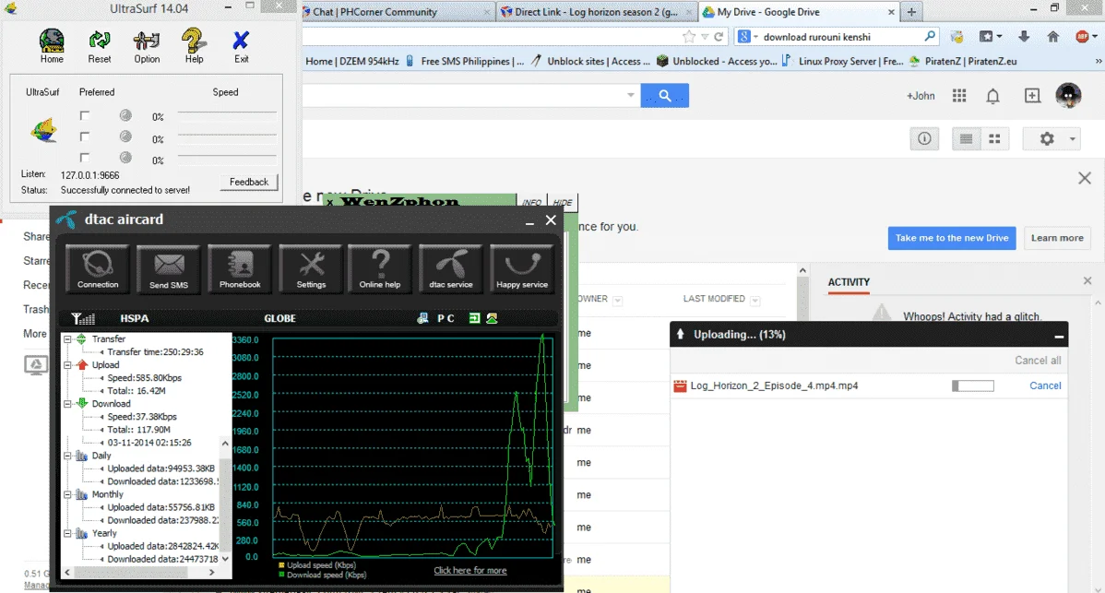Minimize the Uploading panel

1059,336
